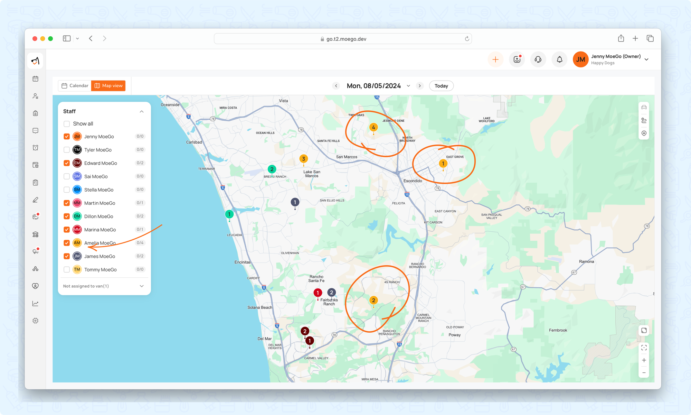
Task: Uncheck Amelia MoeGo staff checkbox
Action: (67, 243)
